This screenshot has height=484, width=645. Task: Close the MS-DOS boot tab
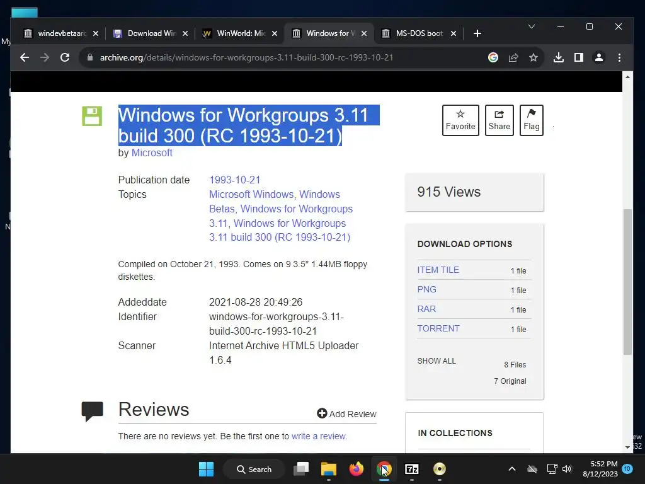pos(454,33)
